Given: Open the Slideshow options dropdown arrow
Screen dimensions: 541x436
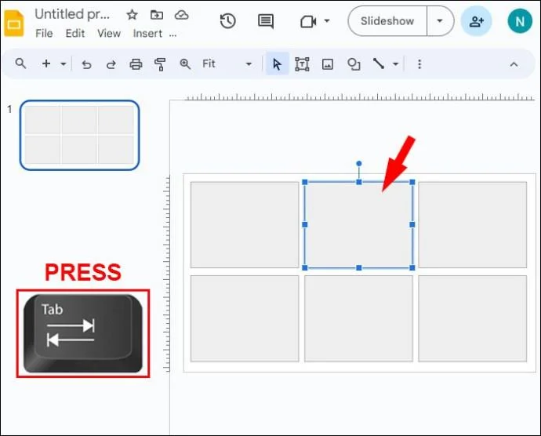Looking at the screenshot, I should pyautogui.click(x=440, y=21).
